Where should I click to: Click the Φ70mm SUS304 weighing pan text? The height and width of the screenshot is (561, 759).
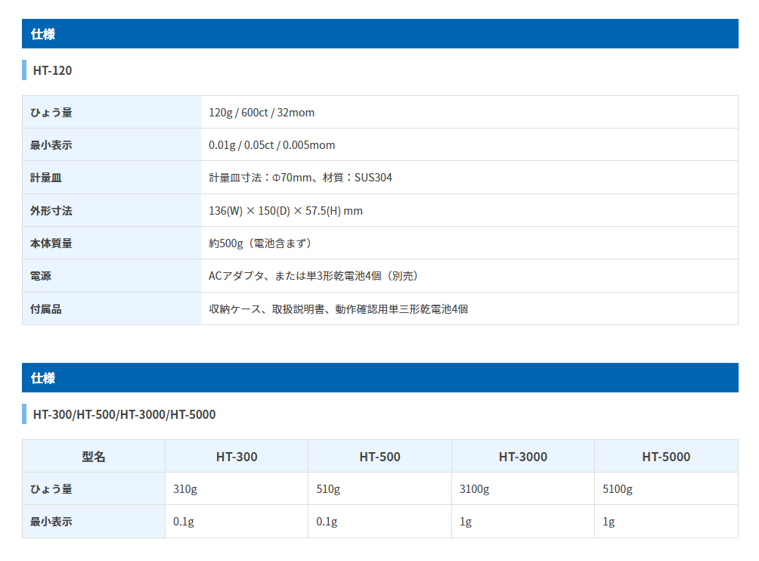click(x=300, y=178)
